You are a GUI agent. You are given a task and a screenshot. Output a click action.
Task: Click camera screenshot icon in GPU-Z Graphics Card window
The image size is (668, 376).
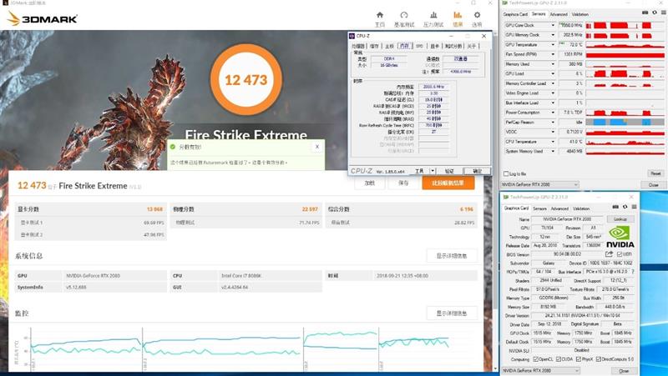615,207
